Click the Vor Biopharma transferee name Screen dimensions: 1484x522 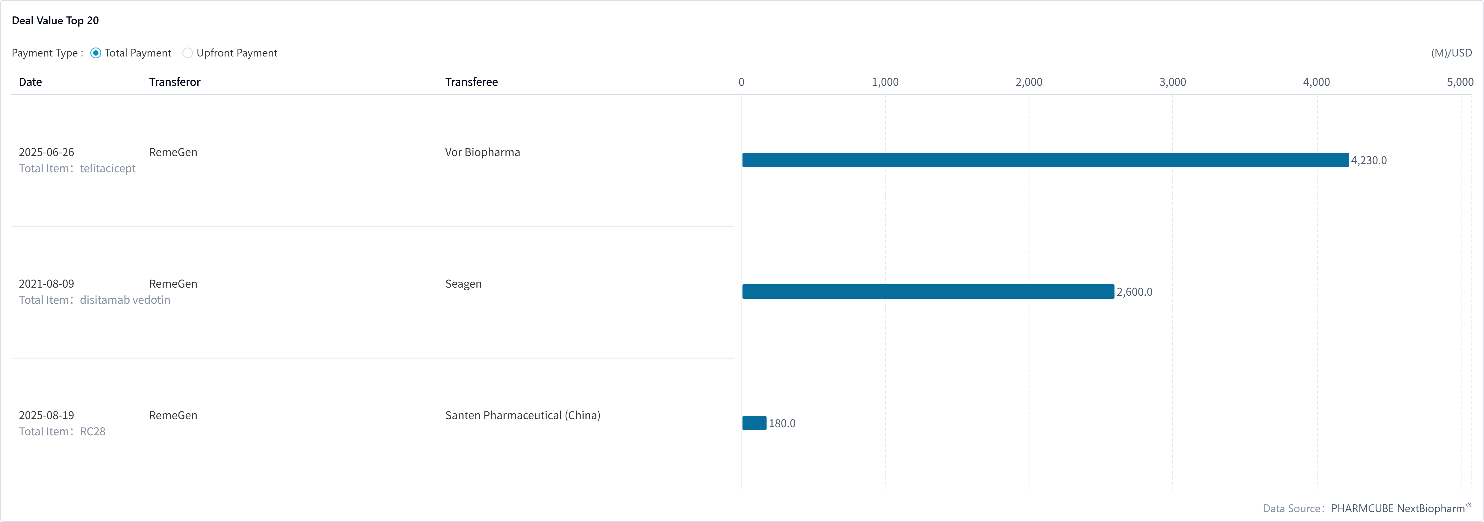point(482,152)
